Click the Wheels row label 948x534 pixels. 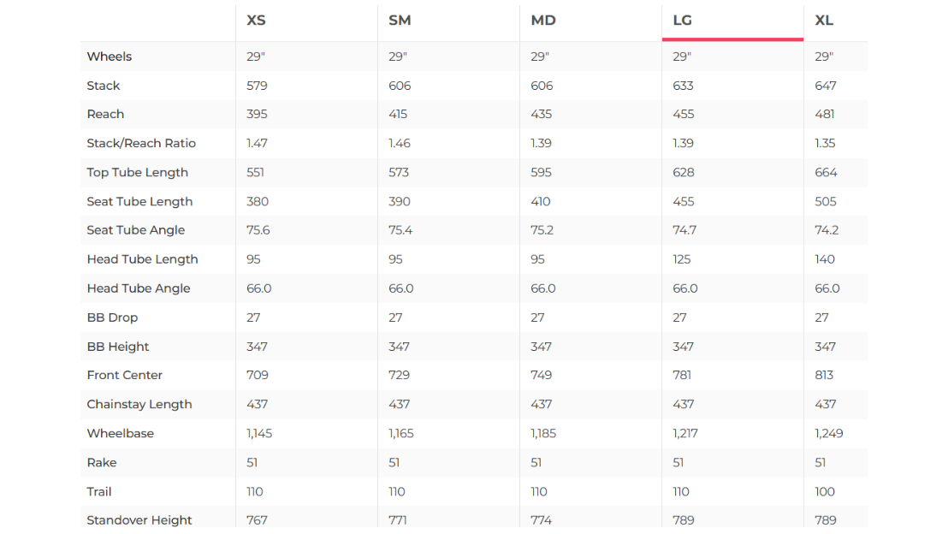pos(110,56)
